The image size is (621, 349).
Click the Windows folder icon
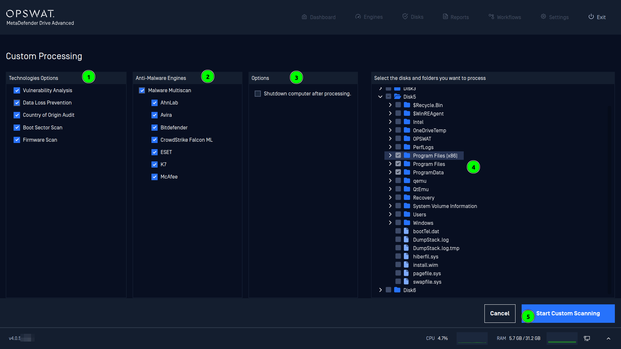[x=407, y=223]
